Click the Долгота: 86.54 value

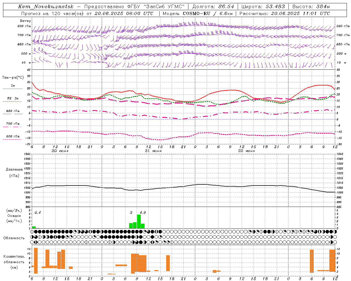213,7
